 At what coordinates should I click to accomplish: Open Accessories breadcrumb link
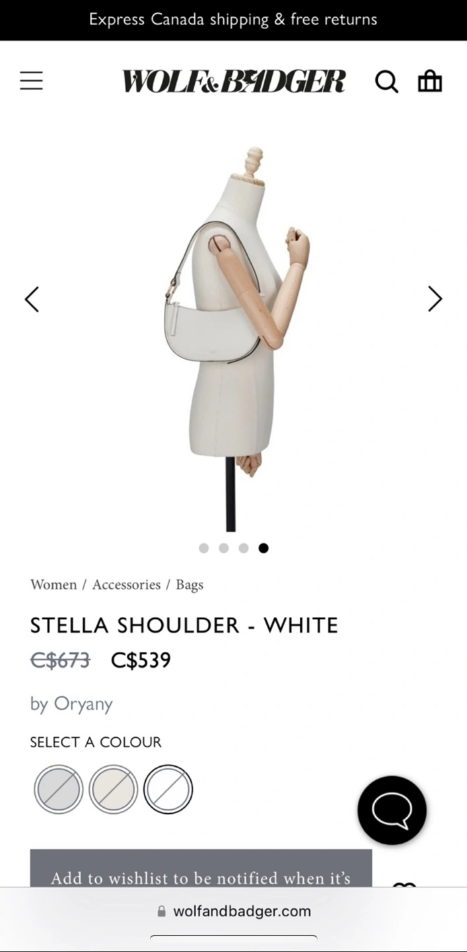pyautogui.click(x=126, y=584)
